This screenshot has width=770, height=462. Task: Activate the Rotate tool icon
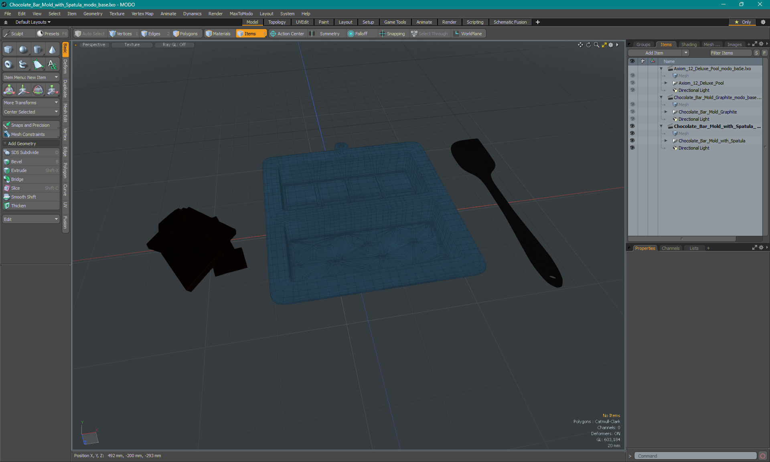click(38, 90)
